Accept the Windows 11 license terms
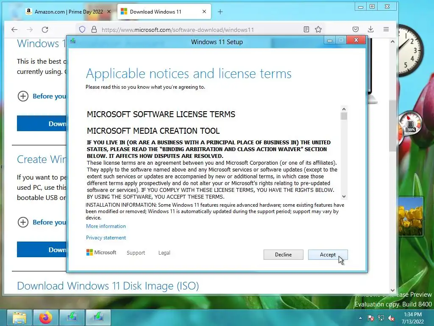 coord(328,255)
